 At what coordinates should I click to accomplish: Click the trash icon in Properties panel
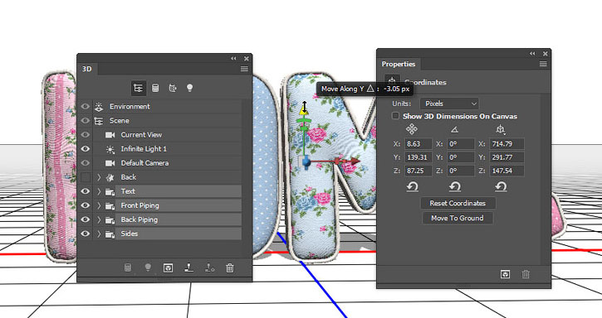[x=526, y=274]
